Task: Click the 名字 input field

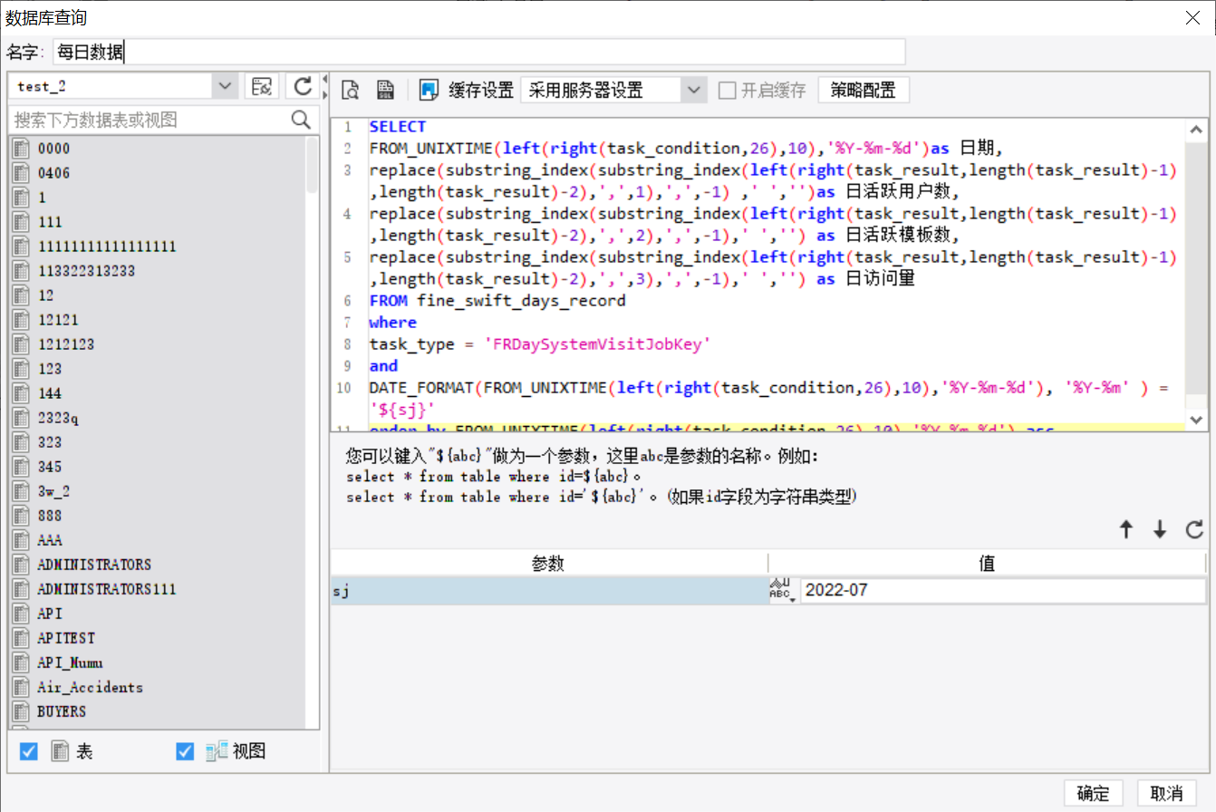Action: [478, 52]
